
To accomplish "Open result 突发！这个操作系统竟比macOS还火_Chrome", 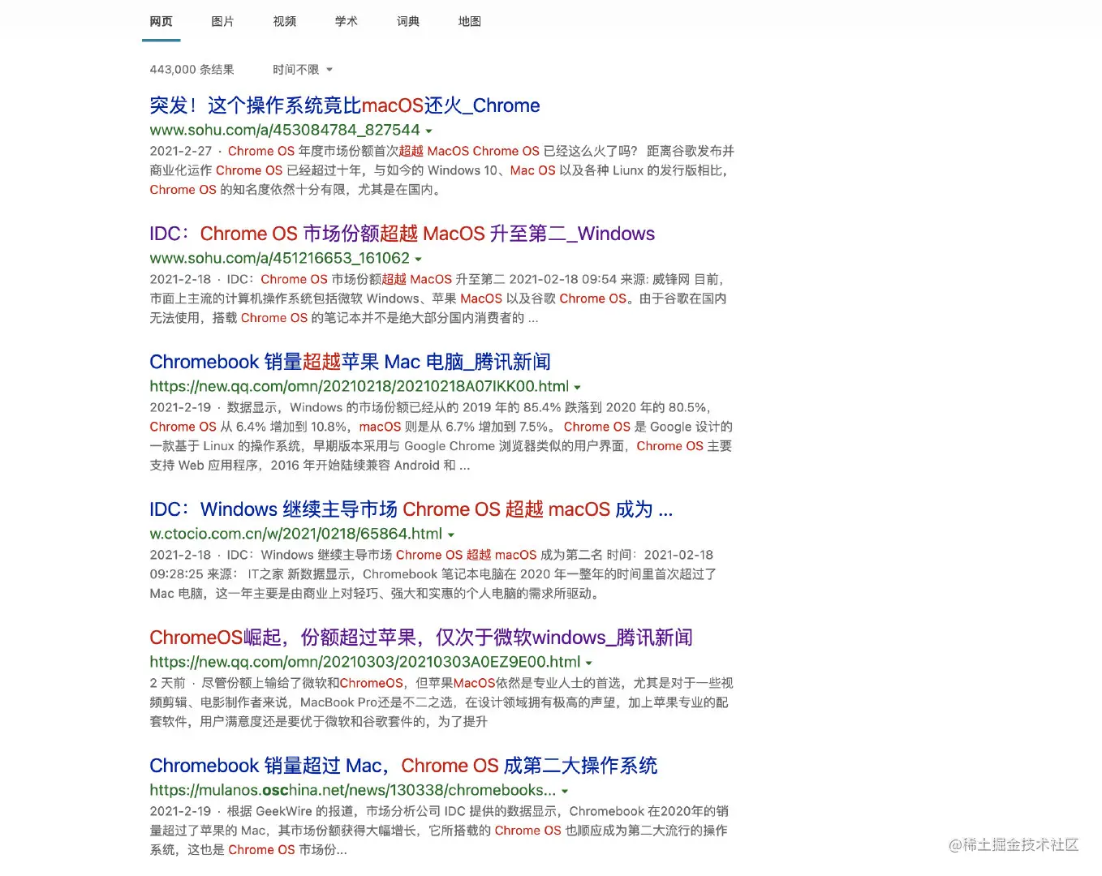I will [x=345, y=105].
